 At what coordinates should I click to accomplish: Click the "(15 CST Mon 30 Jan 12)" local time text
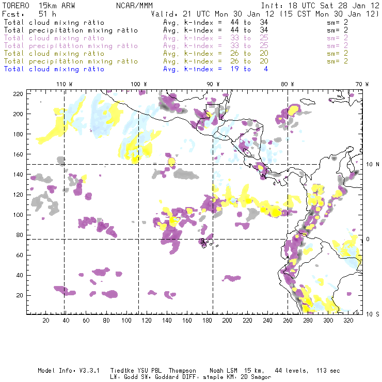329,13
